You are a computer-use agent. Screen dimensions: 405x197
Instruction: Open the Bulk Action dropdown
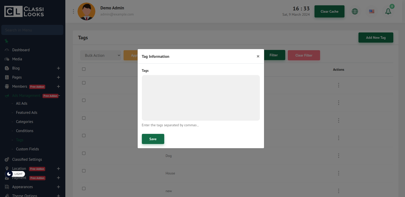point(100,55)
